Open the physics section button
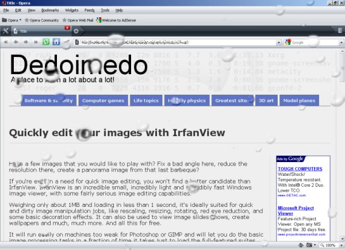Screen dimensions: 345x250 click(187, 101)
